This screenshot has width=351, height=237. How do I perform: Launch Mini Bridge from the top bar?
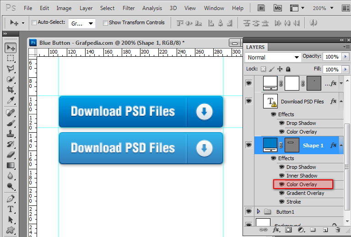[x=278, y=8]
